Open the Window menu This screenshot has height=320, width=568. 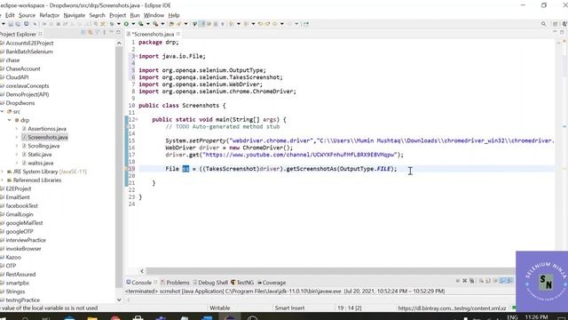coord(154,15)
